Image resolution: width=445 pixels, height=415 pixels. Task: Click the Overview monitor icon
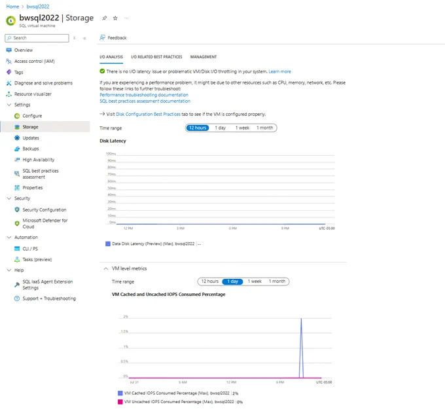[x=9, y=50]
